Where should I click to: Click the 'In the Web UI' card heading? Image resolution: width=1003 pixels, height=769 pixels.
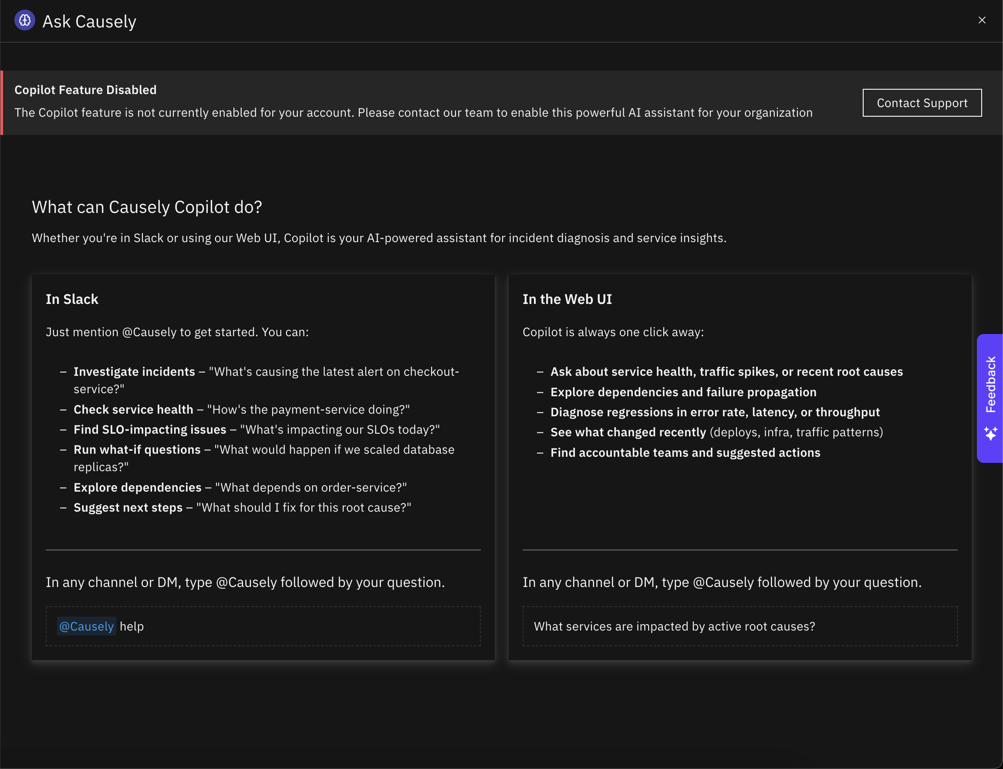click(567, 299)
